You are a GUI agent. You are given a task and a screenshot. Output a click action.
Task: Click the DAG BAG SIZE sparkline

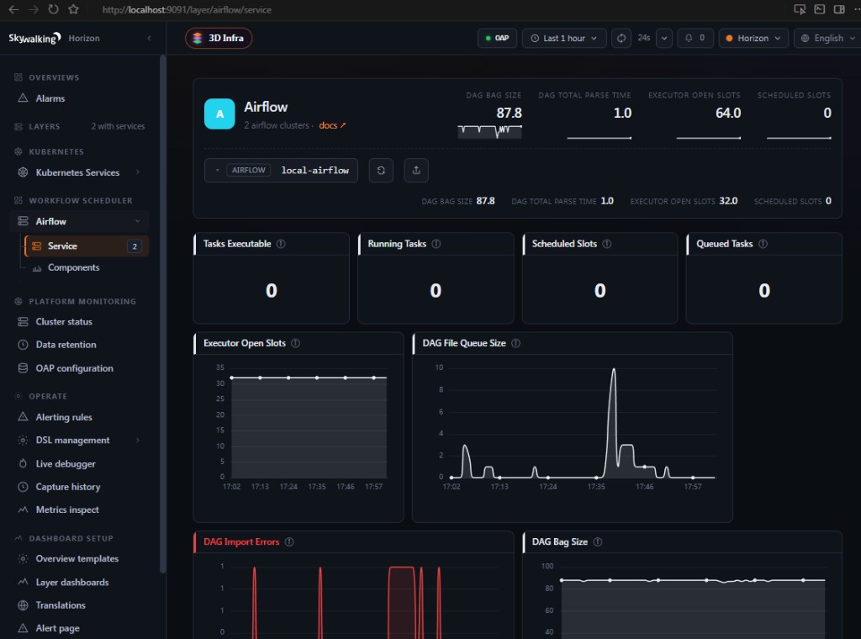[490, 131]
